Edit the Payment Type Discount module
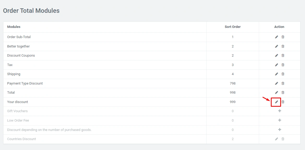Viewport: 305px width, 150px height. 277,83
